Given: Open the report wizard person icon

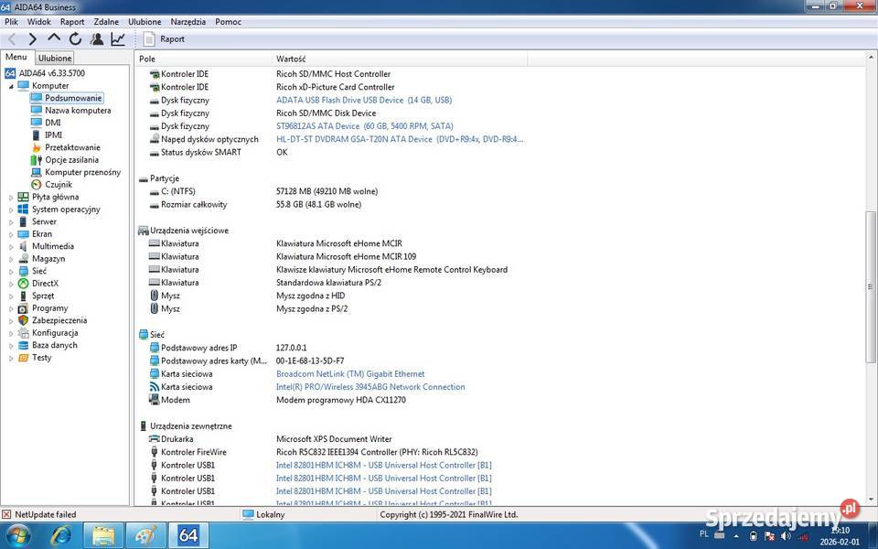Looking at the screenshot, I should (97, 38).
